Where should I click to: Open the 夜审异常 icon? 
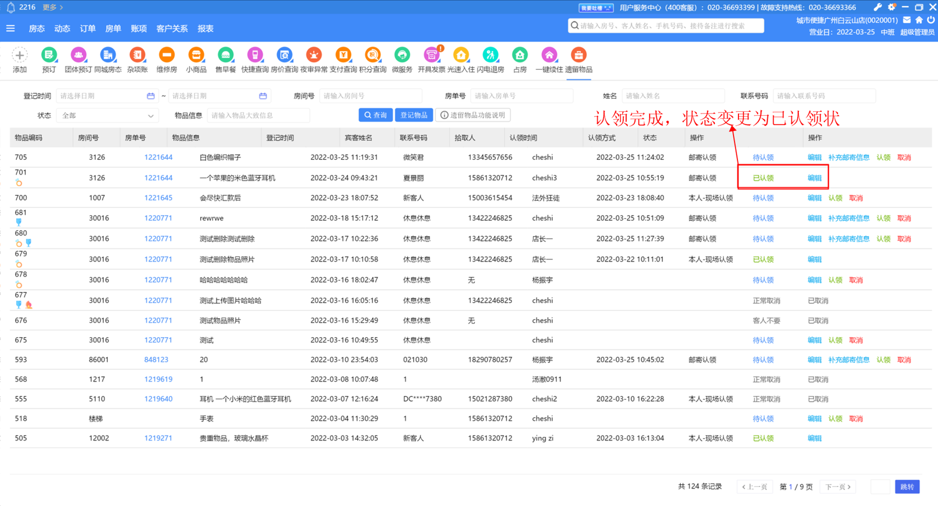point(314,55)
